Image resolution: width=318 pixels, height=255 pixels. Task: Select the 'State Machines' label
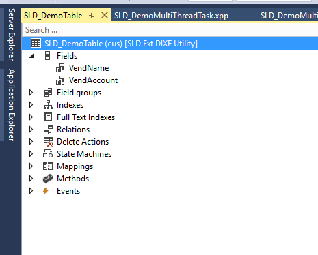[84, 154]
